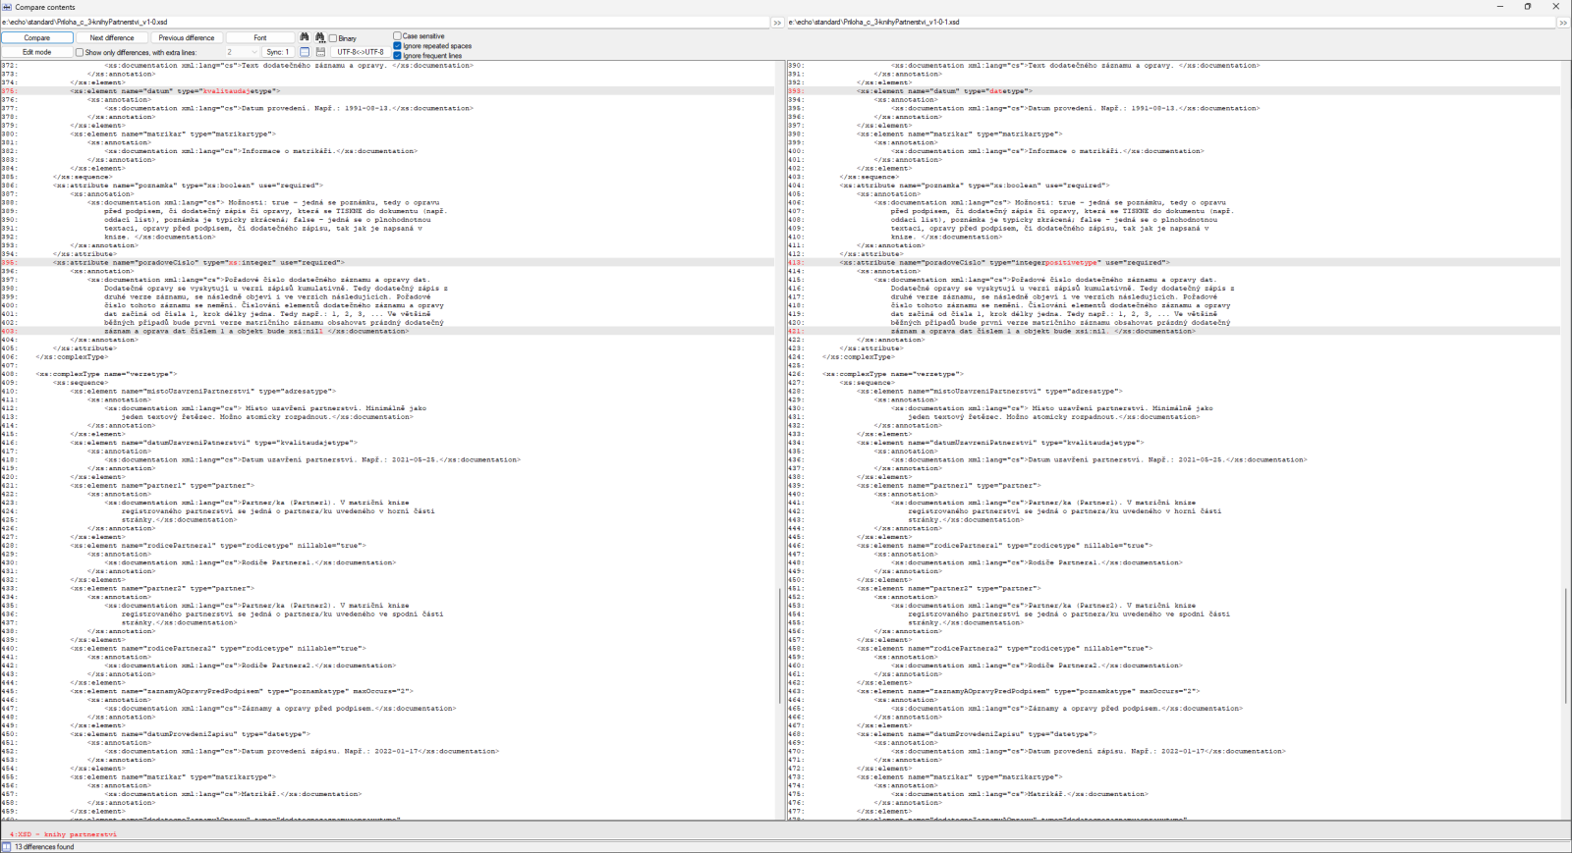This screenshot has height=853, width=1572.
Task: Click the first binoculars find icon
Action: [305, 37]
